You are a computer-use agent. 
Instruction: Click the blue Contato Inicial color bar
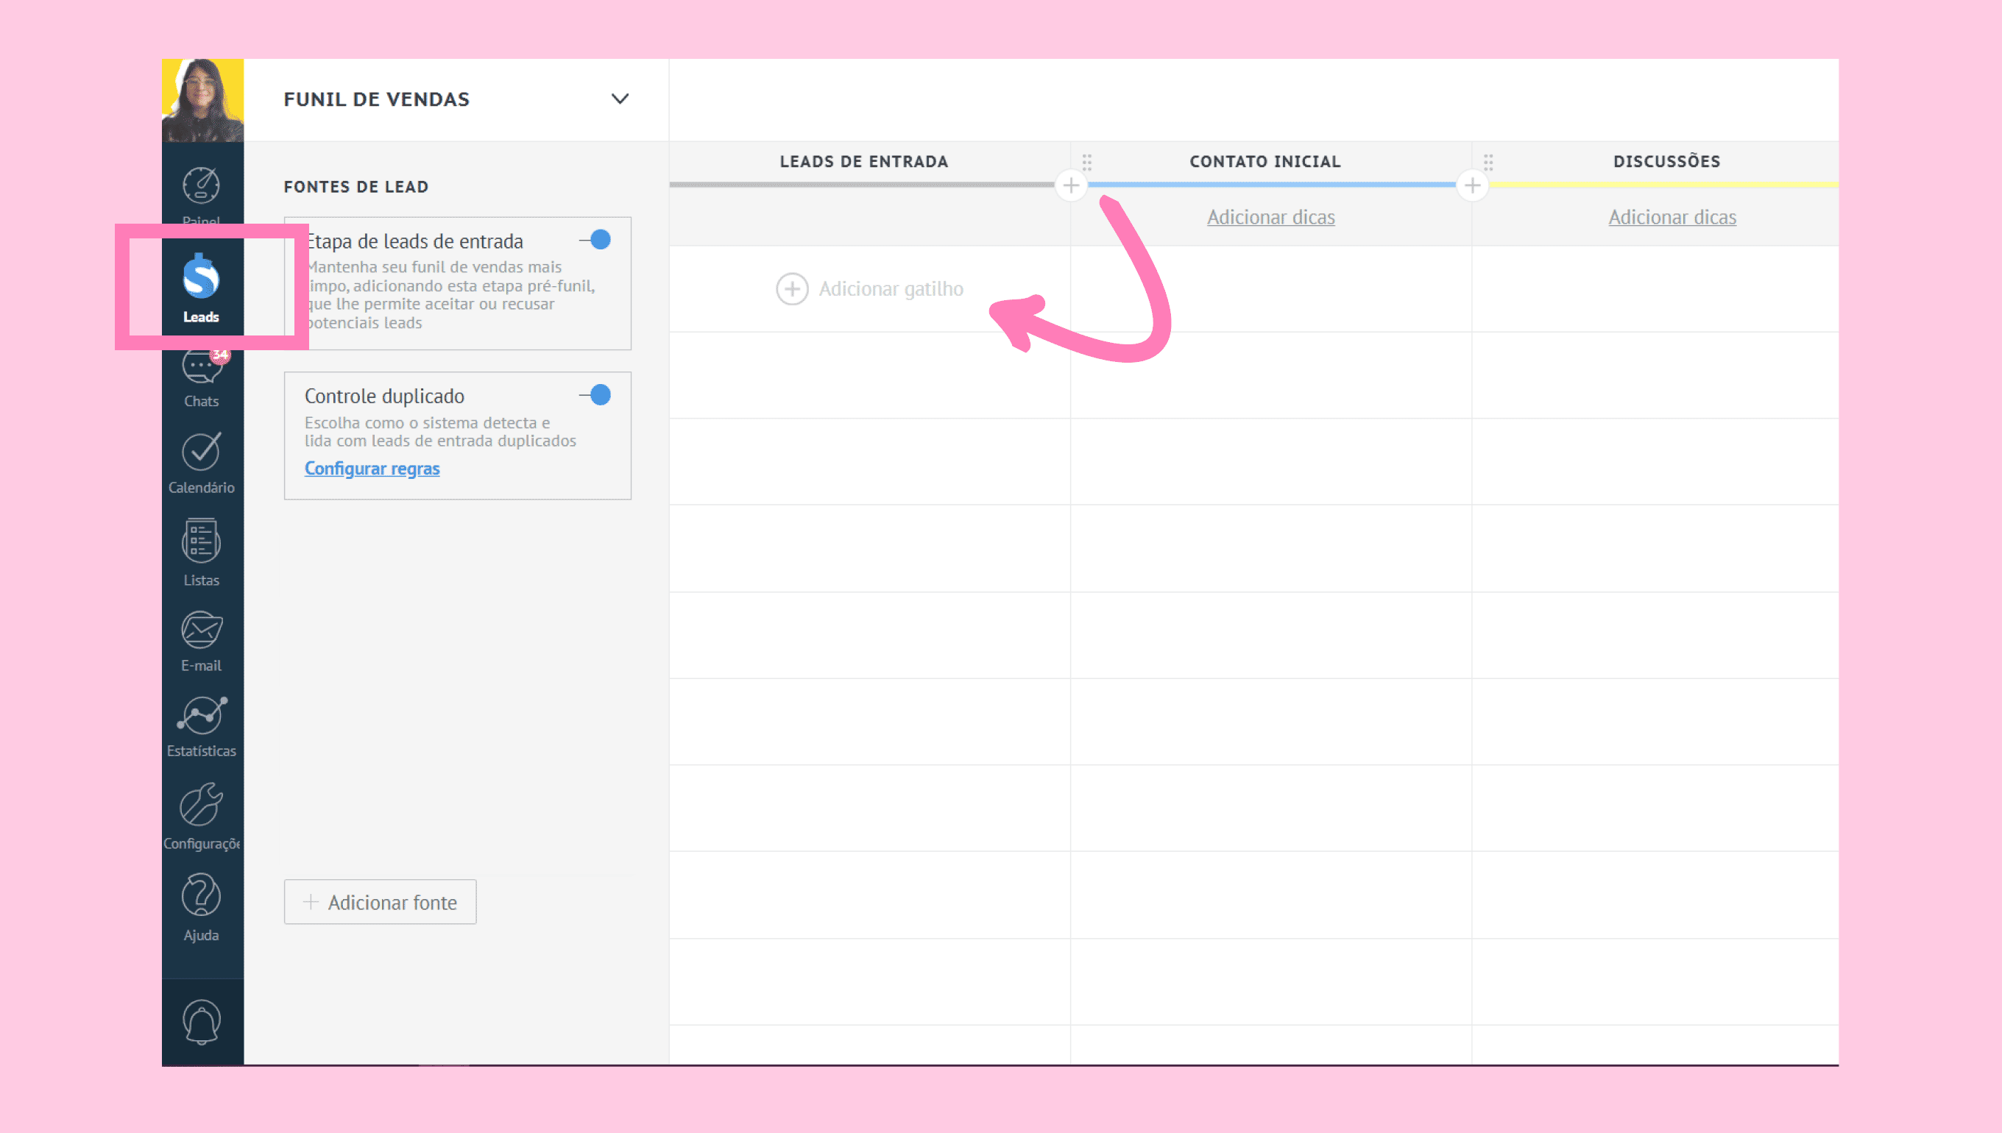pos(1272,185)
